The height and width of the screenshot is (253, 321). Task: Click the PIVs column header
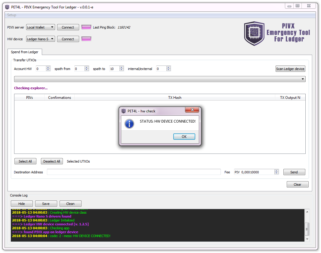(x=29, y=98)
